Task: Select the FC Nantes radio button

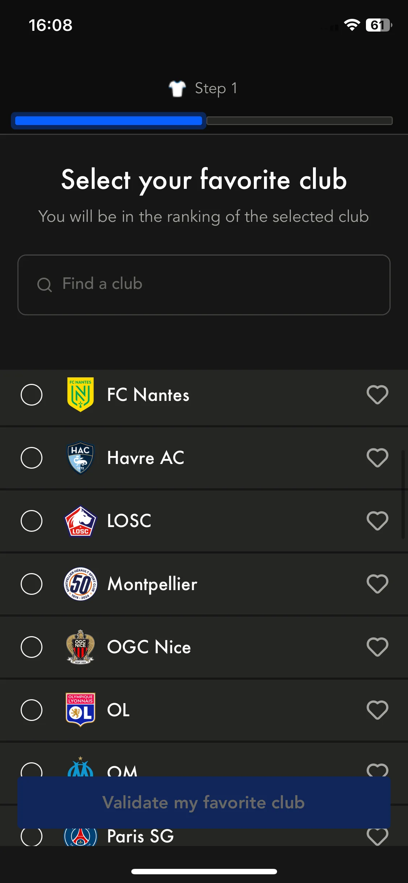Action: pos(32,394)
